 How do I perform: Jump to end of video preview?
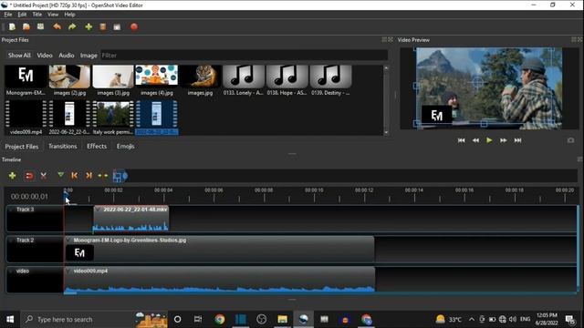517,140
